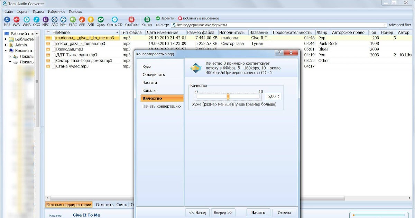Image resolution: width=415 pixels, height=218 pixels.
Task: Choose the Opus format icon
Action: 101,20
